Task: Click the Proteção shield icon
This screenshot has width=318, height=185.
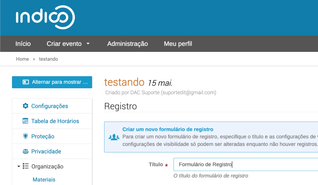Action: click(x=25, y=136)
